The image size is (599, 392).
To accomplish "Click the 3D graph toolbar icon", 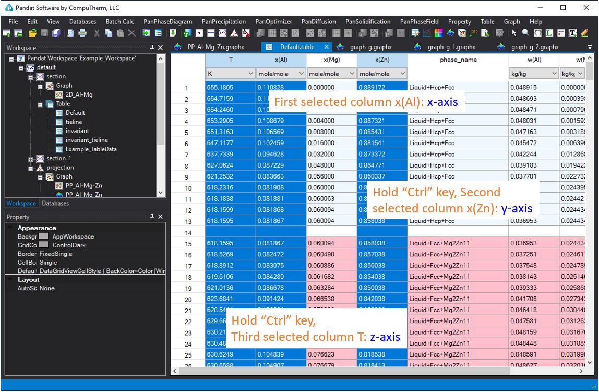I will point(474,33).
